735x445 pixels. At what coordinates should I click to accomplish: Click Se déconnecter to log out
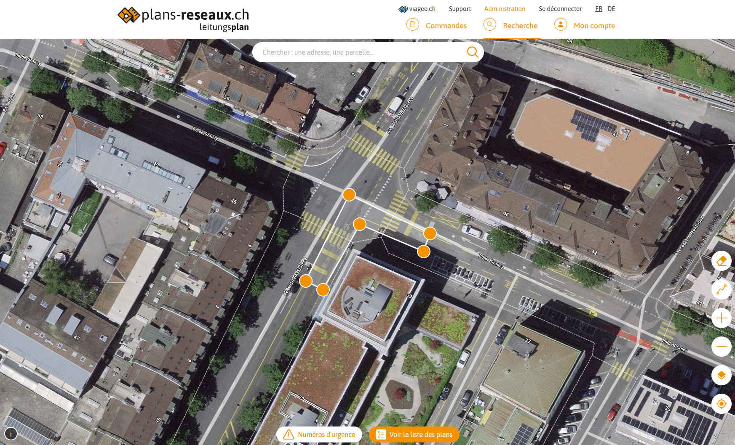[x=560, y=9]
